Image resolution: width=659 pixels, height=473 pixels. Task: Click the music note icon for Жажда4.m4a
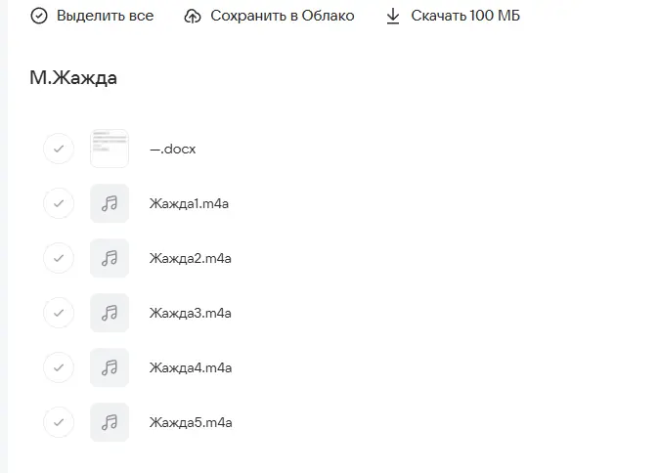pyautogui.click(x=110, y=367)
